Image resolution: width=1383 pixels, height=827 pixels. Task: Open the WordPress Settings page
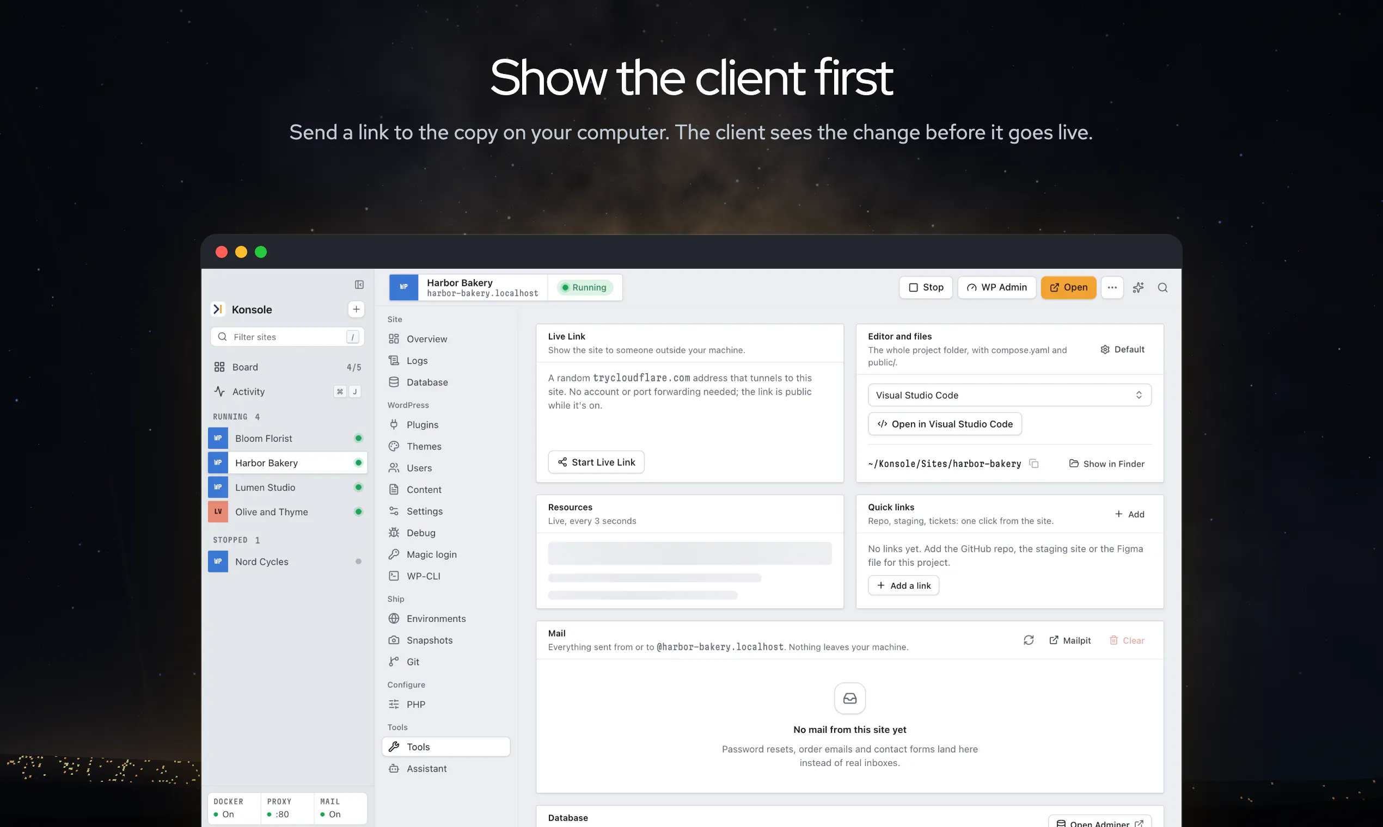tap(445, 511)
